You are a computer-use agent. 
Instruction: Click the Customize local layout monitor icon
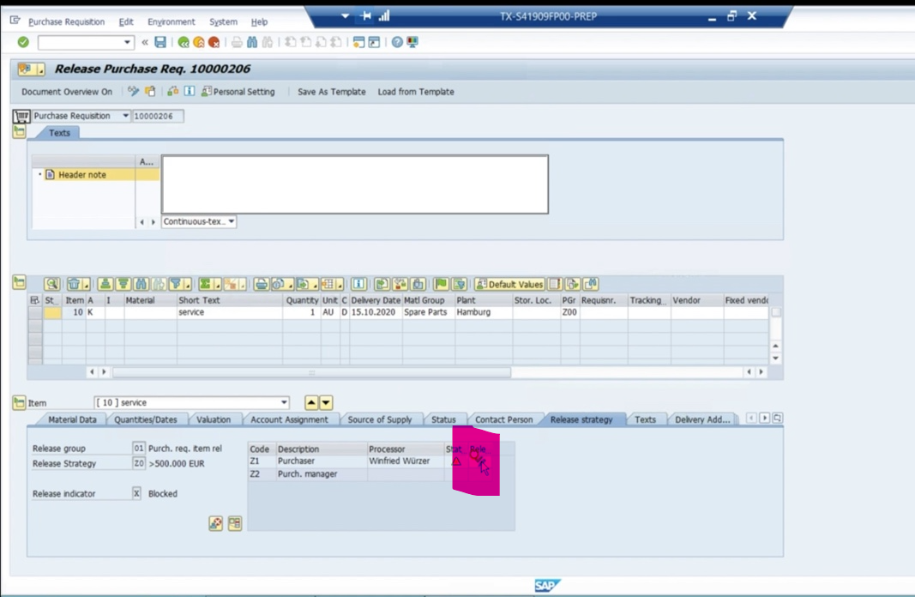pyautogui.click(x=412, y=42)
